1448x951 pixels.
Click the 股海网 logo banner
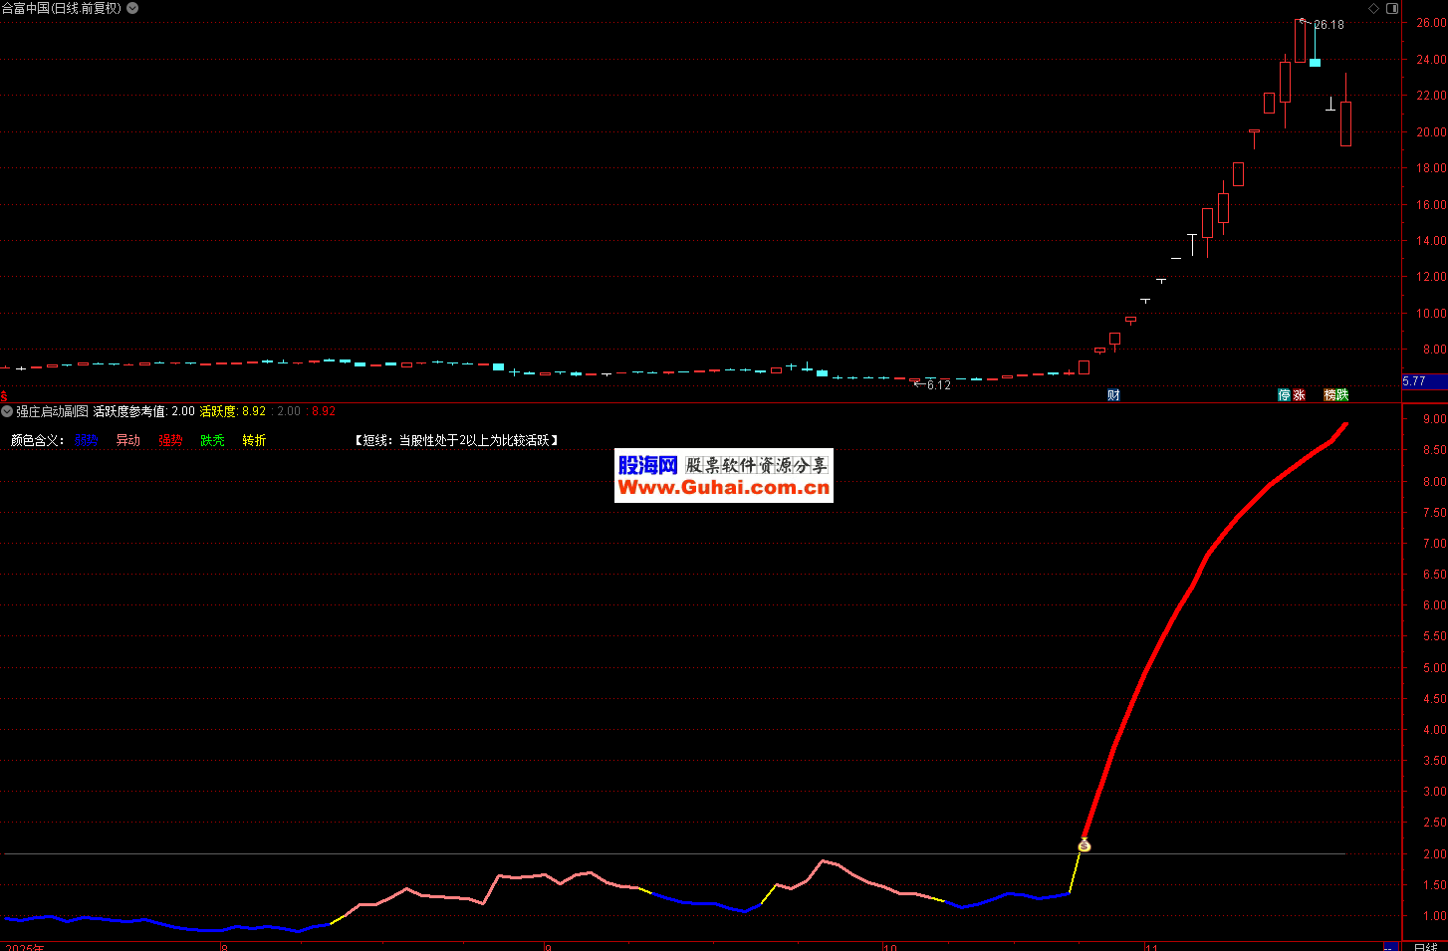[x=647, y=465]
